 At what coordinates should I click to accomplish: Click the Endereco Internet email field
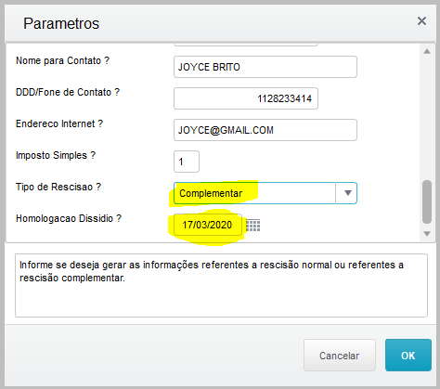265,130
